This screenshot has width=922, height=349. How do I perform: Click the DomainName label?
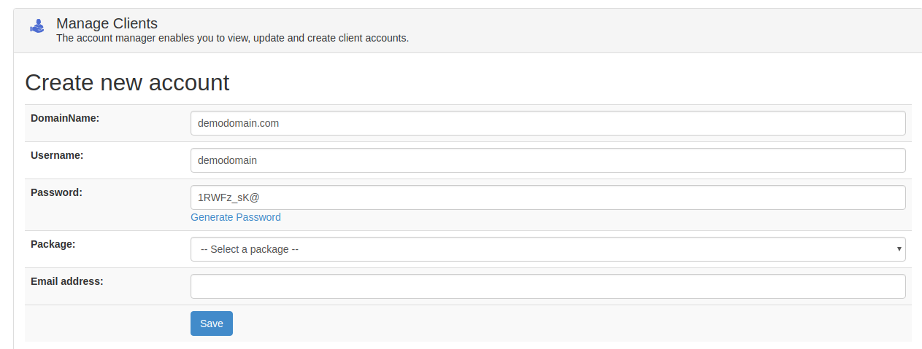(x=65, y=117)
